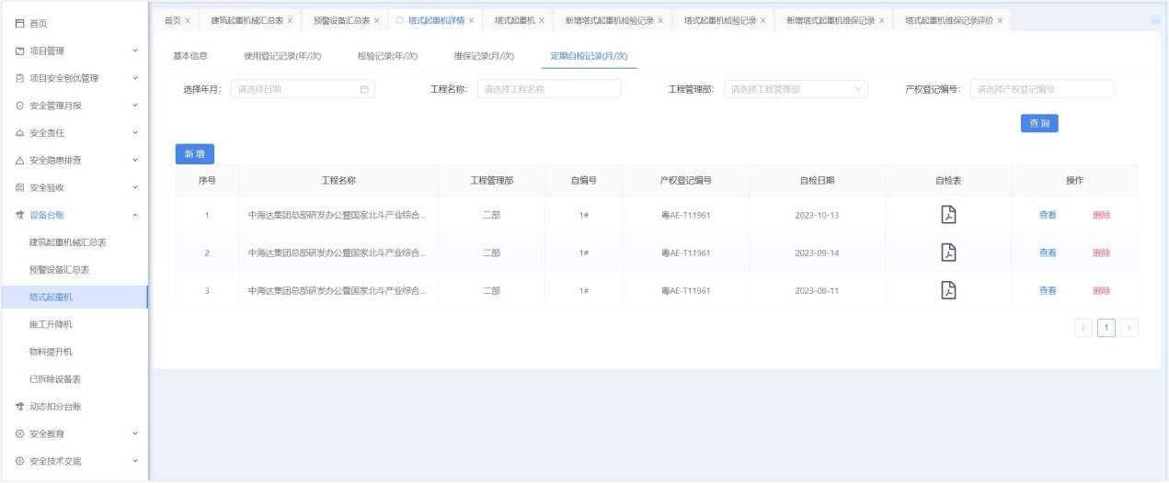Image resolution: width=1169 pixels, height=483 pixels.
Task: Switch to the 维保记录(月/次) tab
Action: [x=483, y=56]
